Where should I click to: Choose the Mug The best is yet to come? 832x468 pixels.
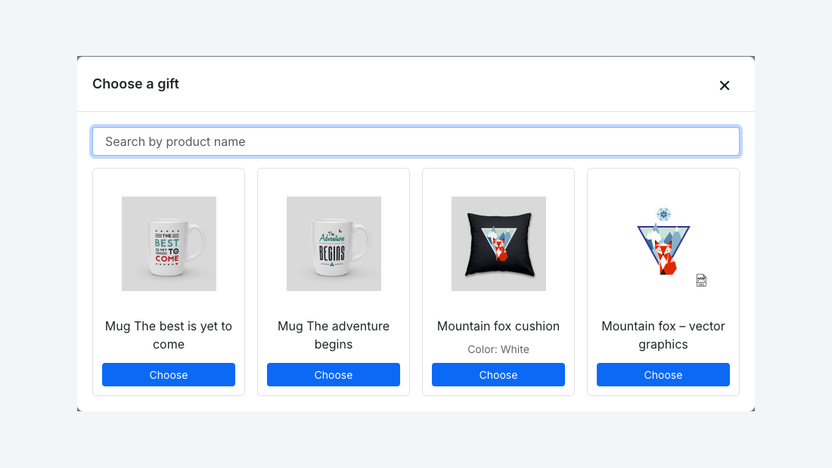[x=169, y=374]
